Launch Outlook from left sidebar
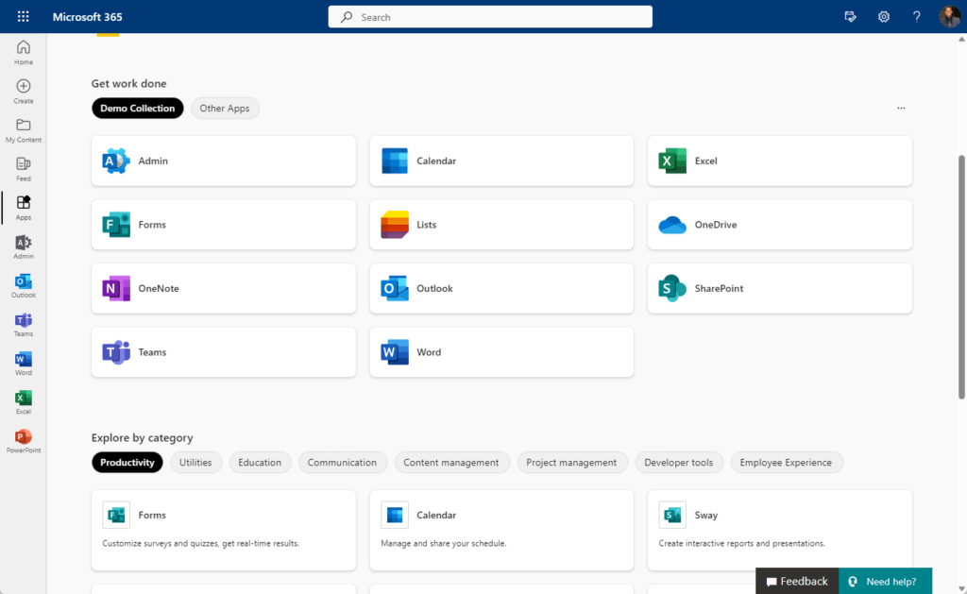The height and width of the screenshot is (594, 967). 24,285
